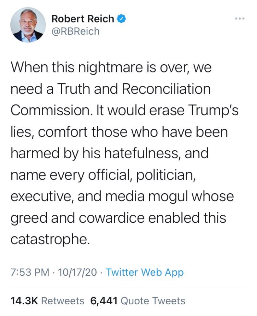The height and width of the screenshot is (316, 257).
Task: Click the phrase "Truth and Reconciliation" in the tweet
Action: [134, 89]
